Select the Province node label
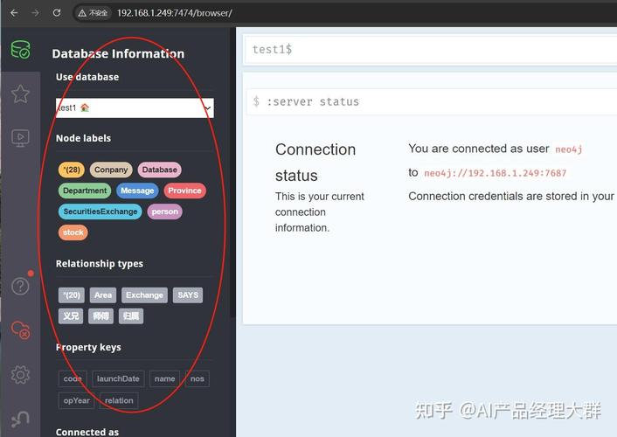The image size is (617, 437). pyautogui.click(x=184, y=191)
